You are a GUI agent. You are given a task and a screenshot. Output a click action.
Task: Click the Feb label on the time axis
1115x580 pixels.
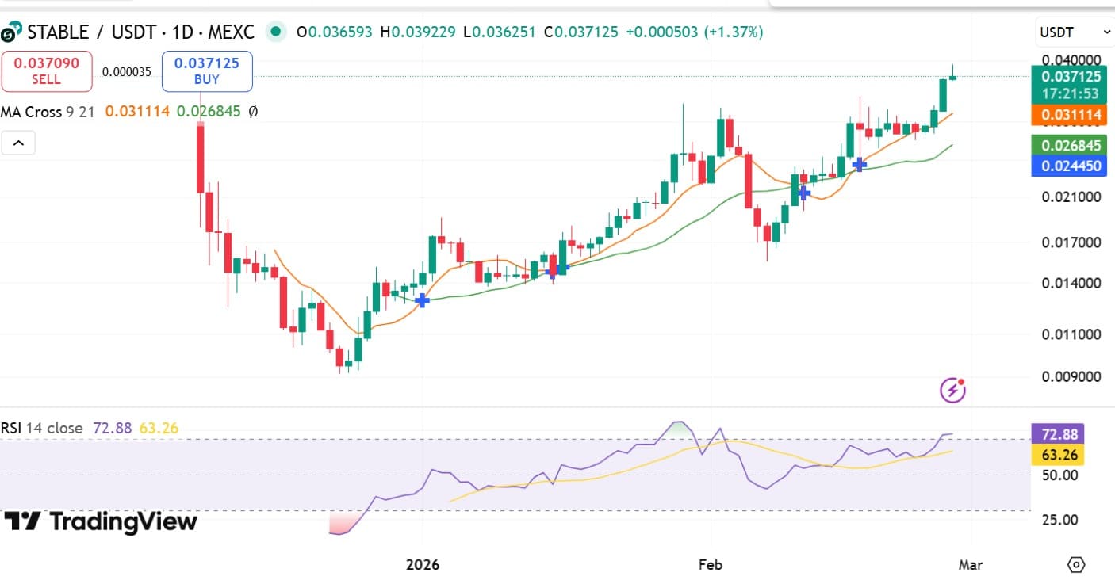click(710, 565)
